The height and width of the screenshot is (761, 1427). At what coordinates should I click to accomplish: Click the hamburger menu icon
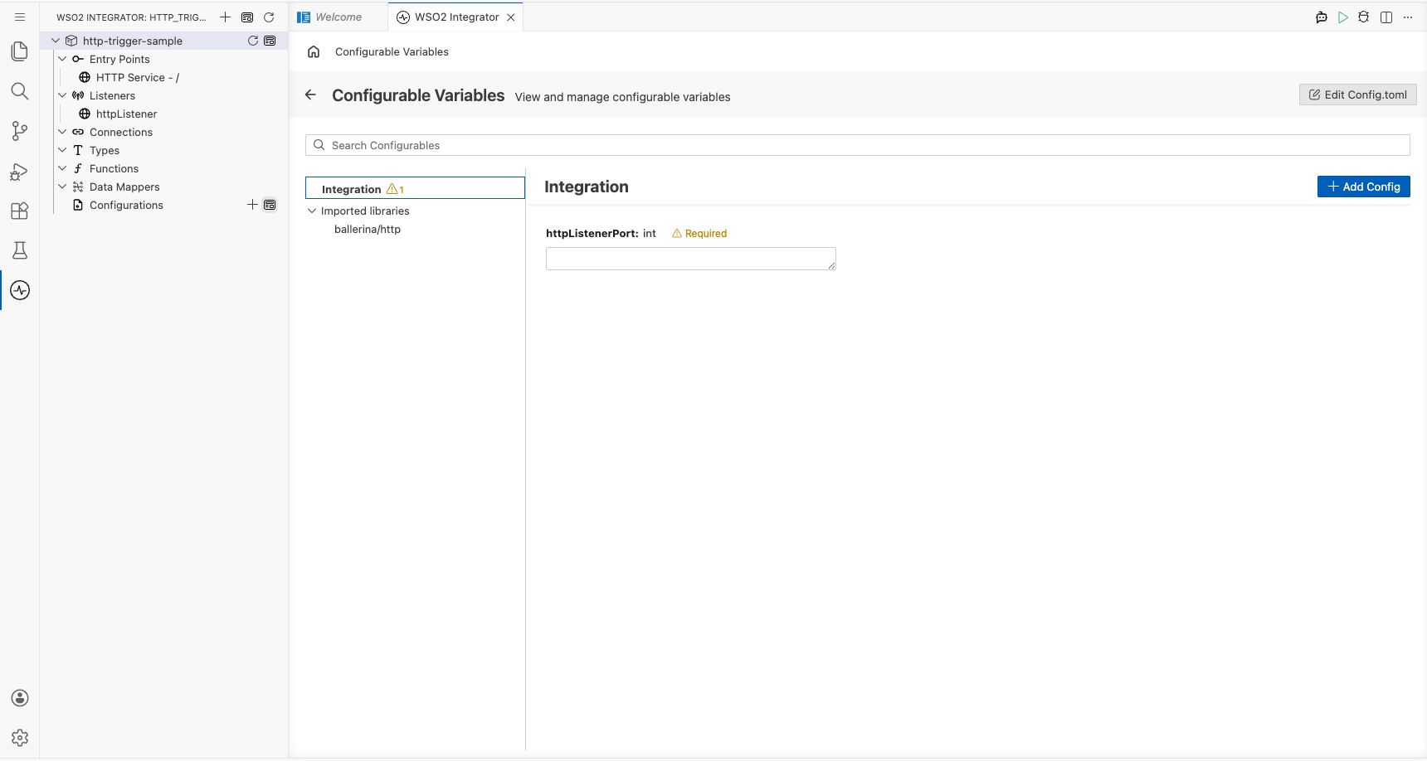click(x=20, y=17)
